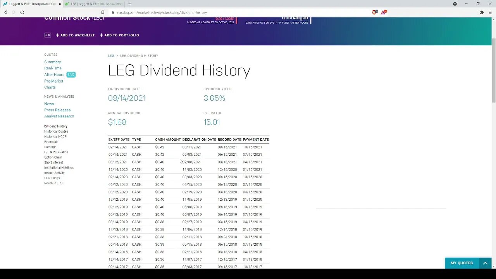This screenshot has height=279, width=496.
Task: Go back with the browser back arrow
Action: 5,12
